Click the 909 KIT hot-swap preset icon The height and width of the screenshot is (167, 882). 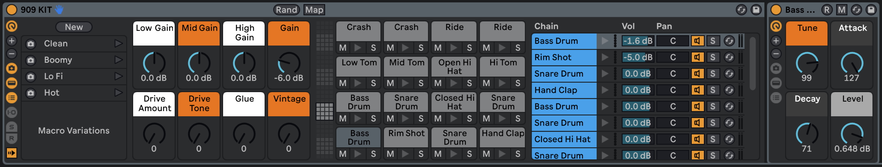(741, 10)
